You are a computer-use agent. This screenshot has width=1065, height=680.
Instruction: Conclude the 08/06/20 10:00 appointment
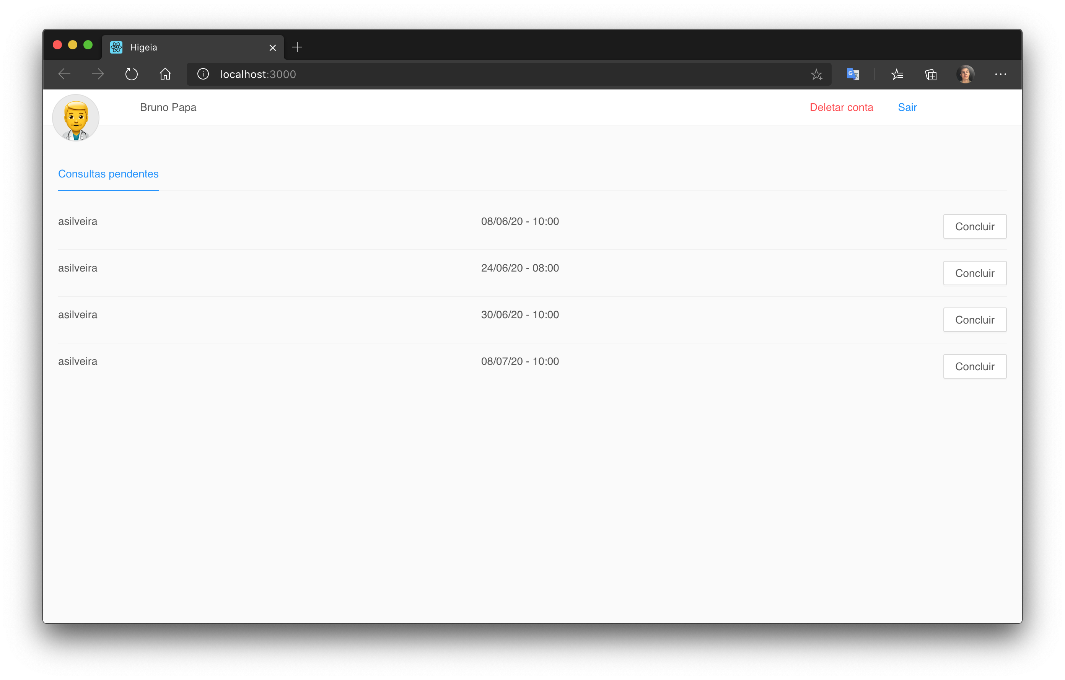coord(974,226)
